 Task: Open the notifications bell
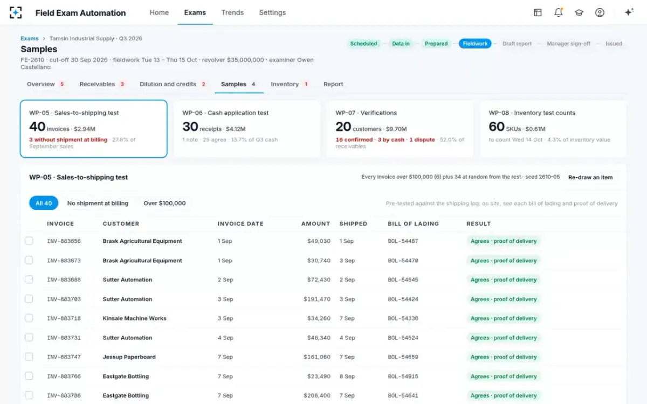559,12
